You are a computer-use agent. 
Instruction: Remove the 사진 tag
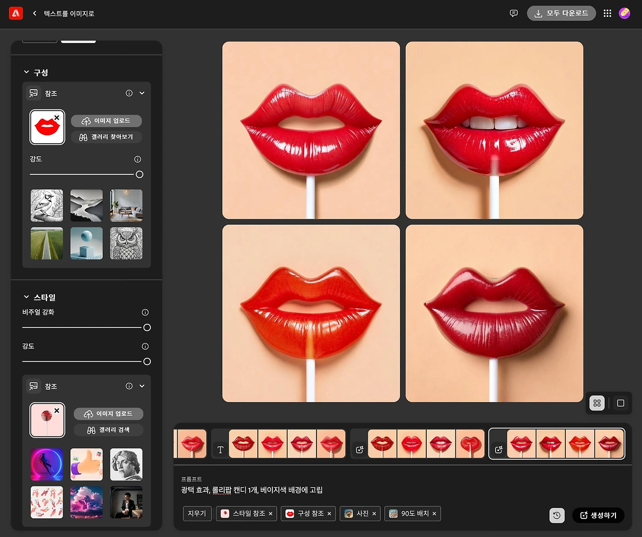pos(374,513)
